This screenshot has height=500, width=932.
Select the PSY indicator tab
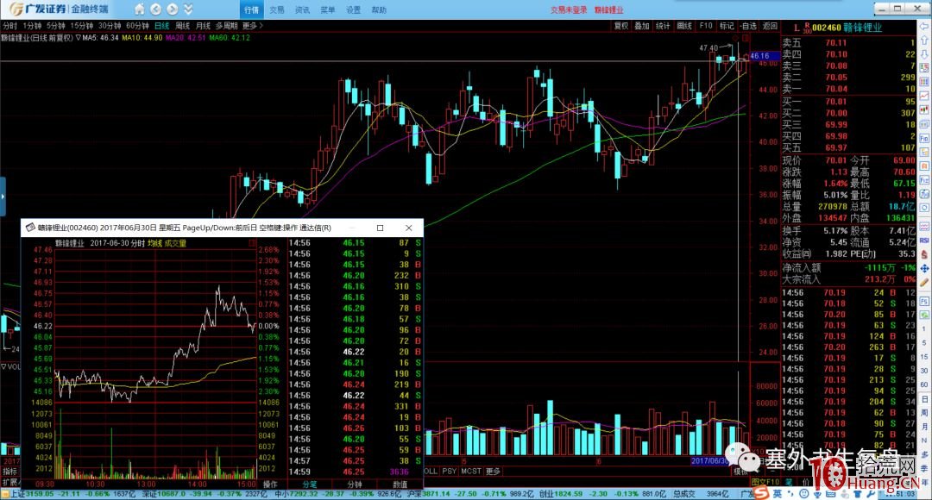pyautogui.click(x=450, y=471)
